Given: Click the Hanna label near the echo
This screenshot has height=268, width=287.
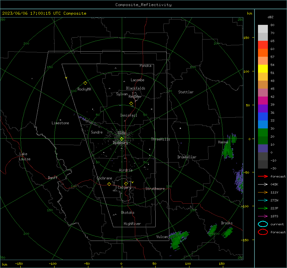Looking at the screenshot, I should [x=223, y=142].
